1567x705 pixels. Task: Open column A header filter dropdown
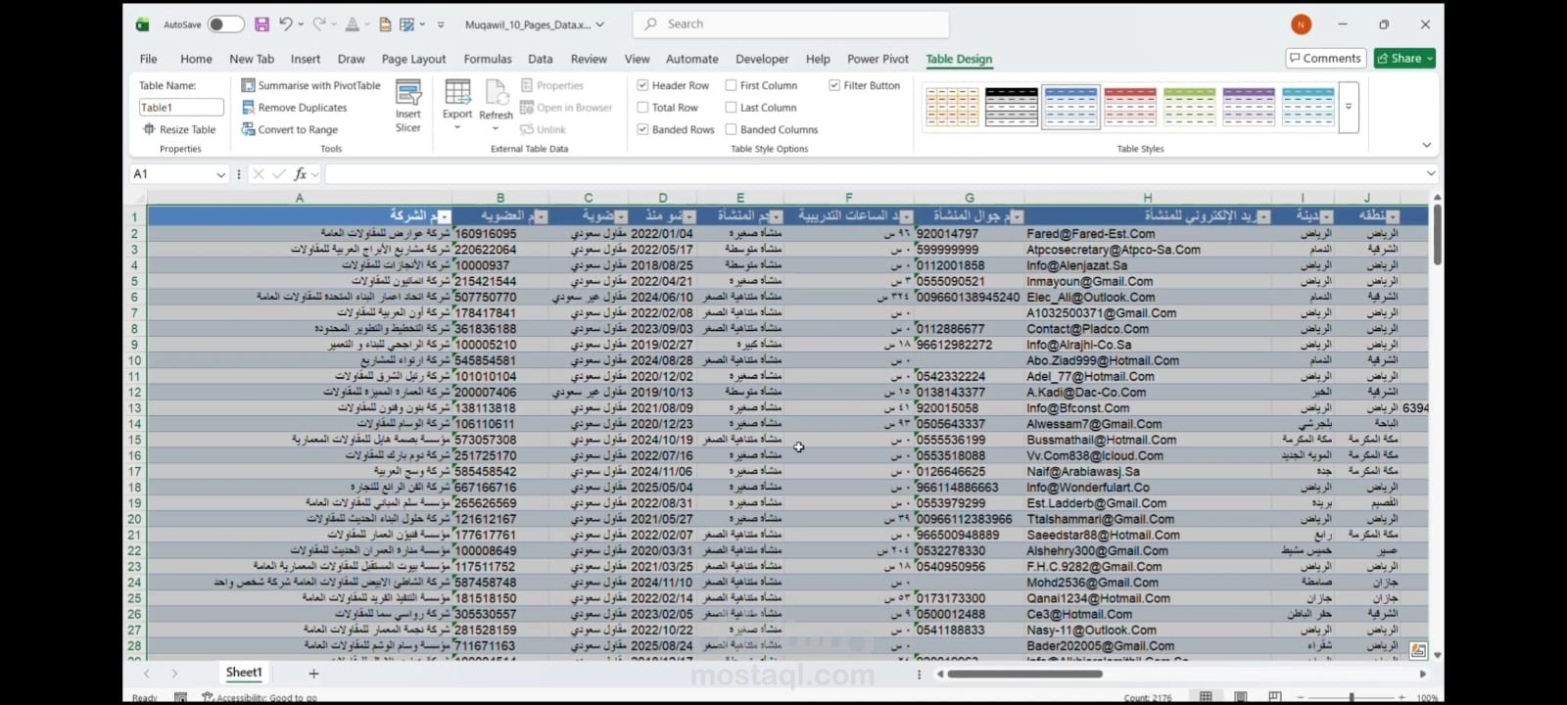[x=445, y=217]
